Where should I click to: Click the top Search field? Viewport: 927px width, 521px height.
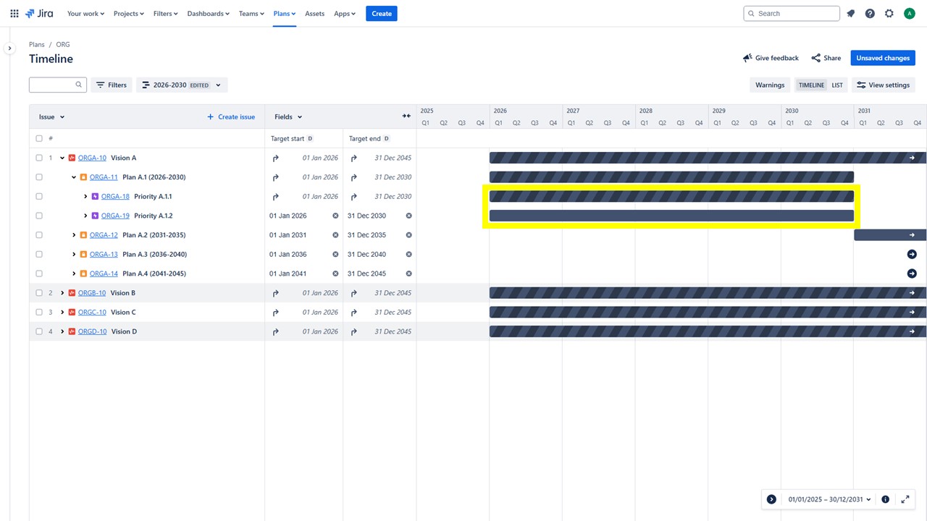pyautogui.click(x=792, y=14)
